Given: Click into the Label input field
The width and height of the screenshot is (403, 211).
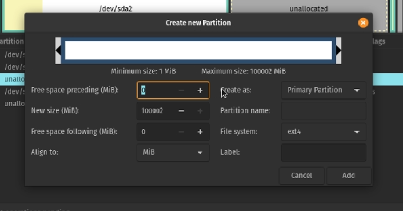Looking at the screenshot, I should [323, 152].
